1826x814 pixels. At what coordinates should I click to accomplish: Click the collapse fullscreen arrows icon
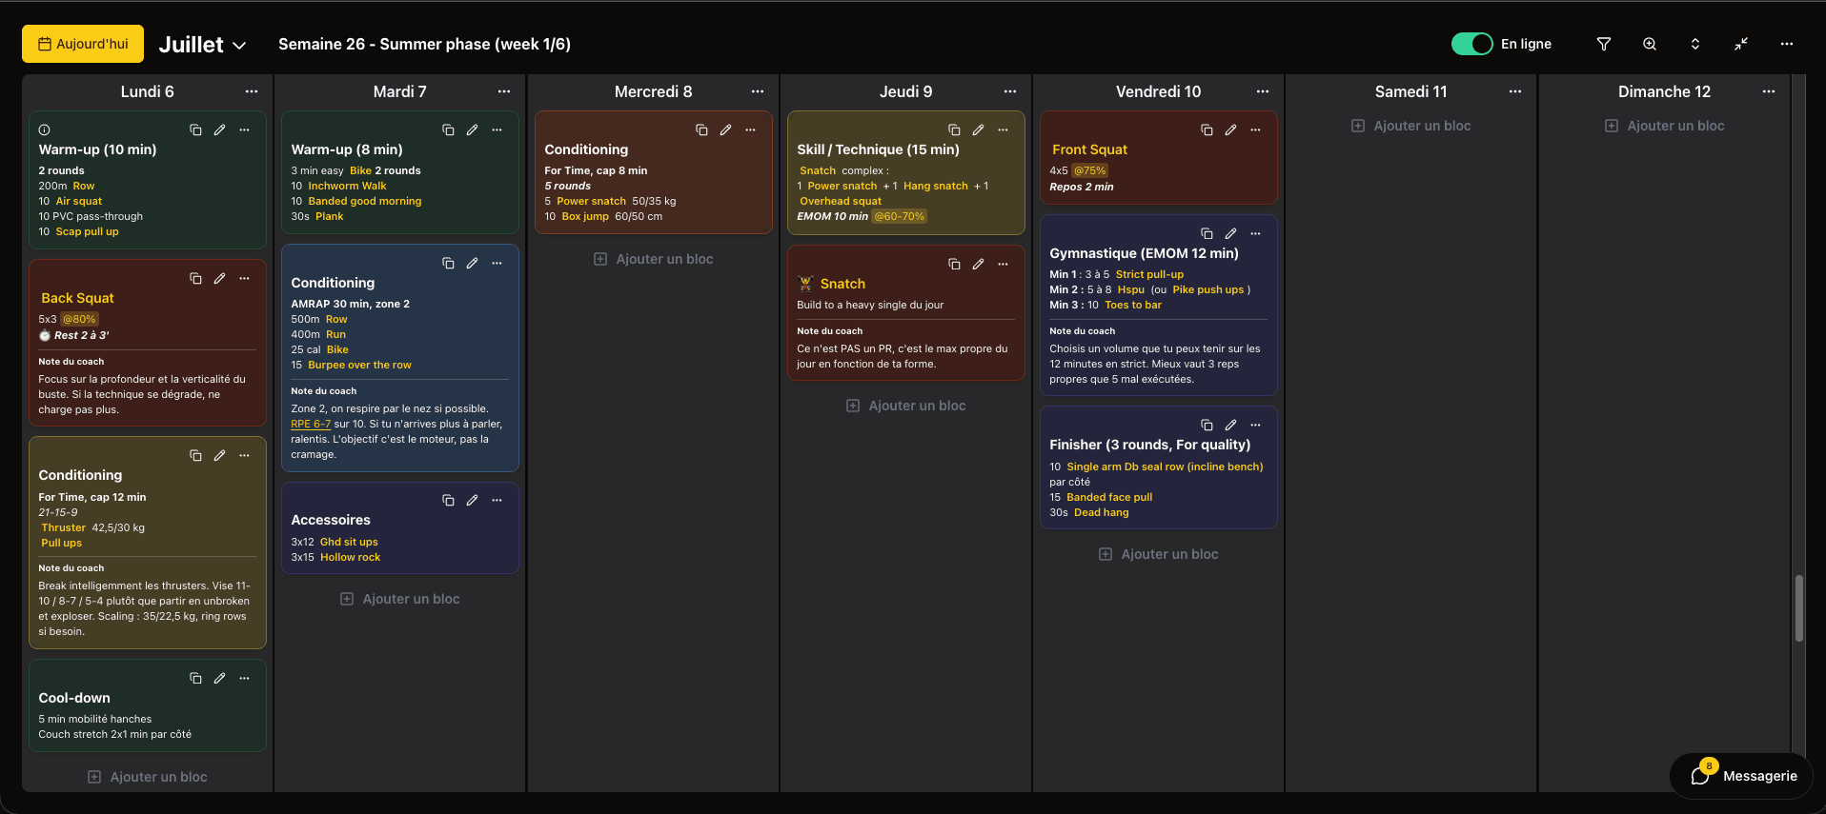(x=1741, y=44)
